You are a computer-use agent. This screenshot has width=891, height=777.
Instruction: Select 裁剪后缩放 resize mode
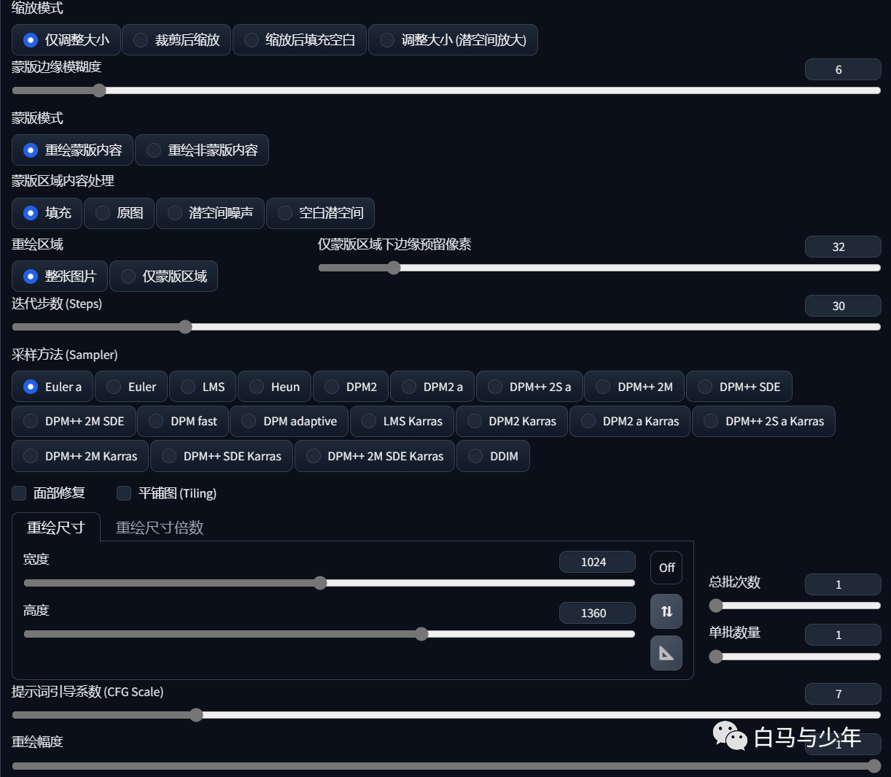(x=176, y=40)
